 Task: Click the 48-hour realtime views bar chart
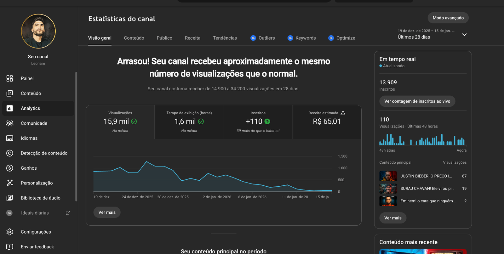[x=423, y=139]
